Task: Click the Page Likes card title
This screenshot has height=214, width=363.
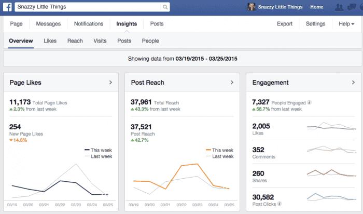Action: click(25, 82)
